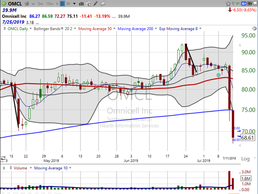Toggle the RT real-time indicator

pos(238,3)
